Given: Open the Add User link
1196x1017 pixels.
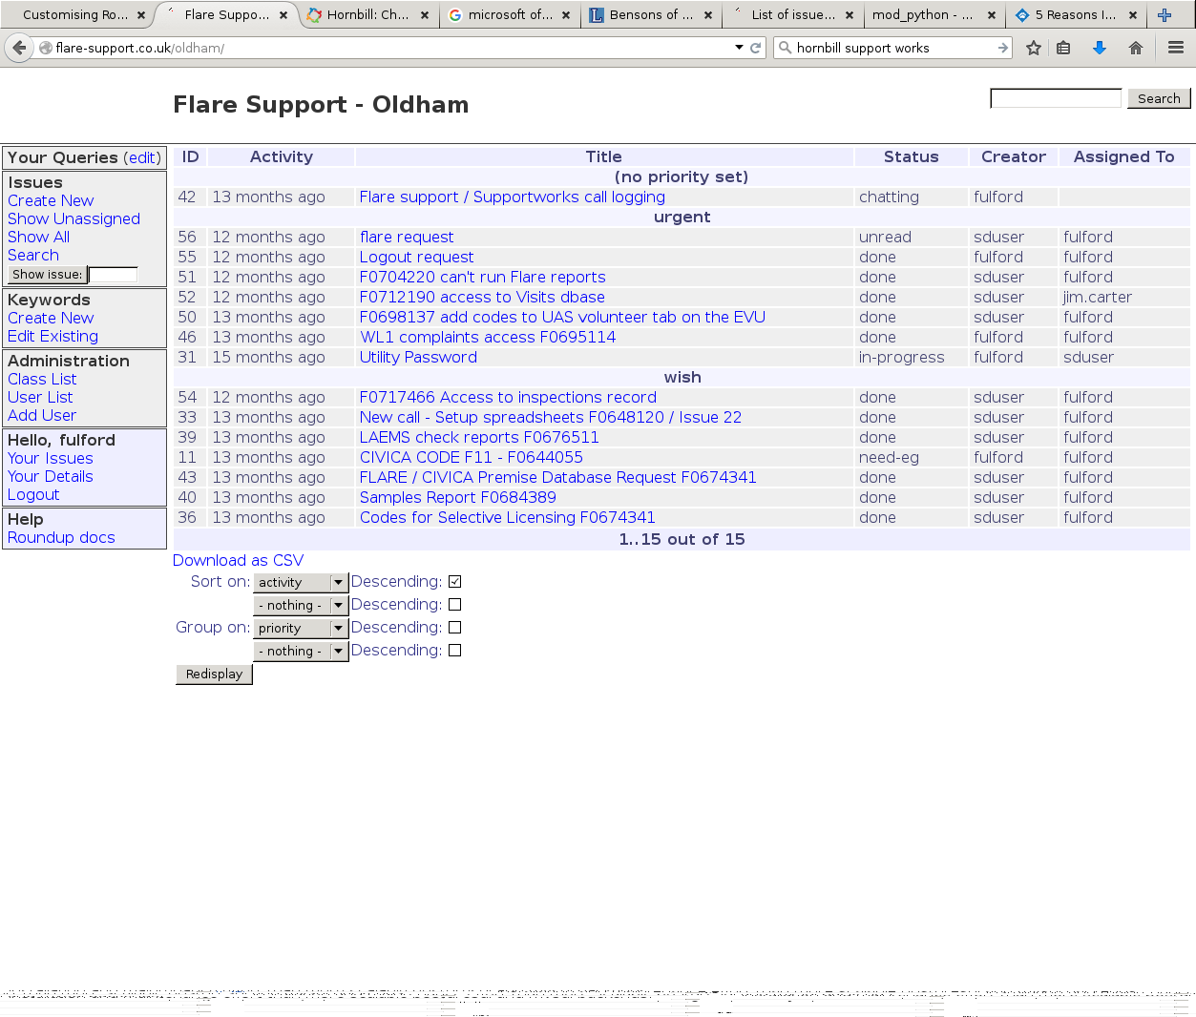Looking at the screenshot, I should 42,415.
